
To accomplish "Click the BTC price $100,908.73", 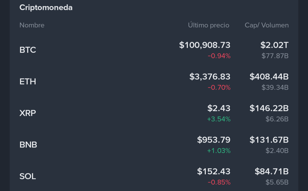I will pos(205,45).
